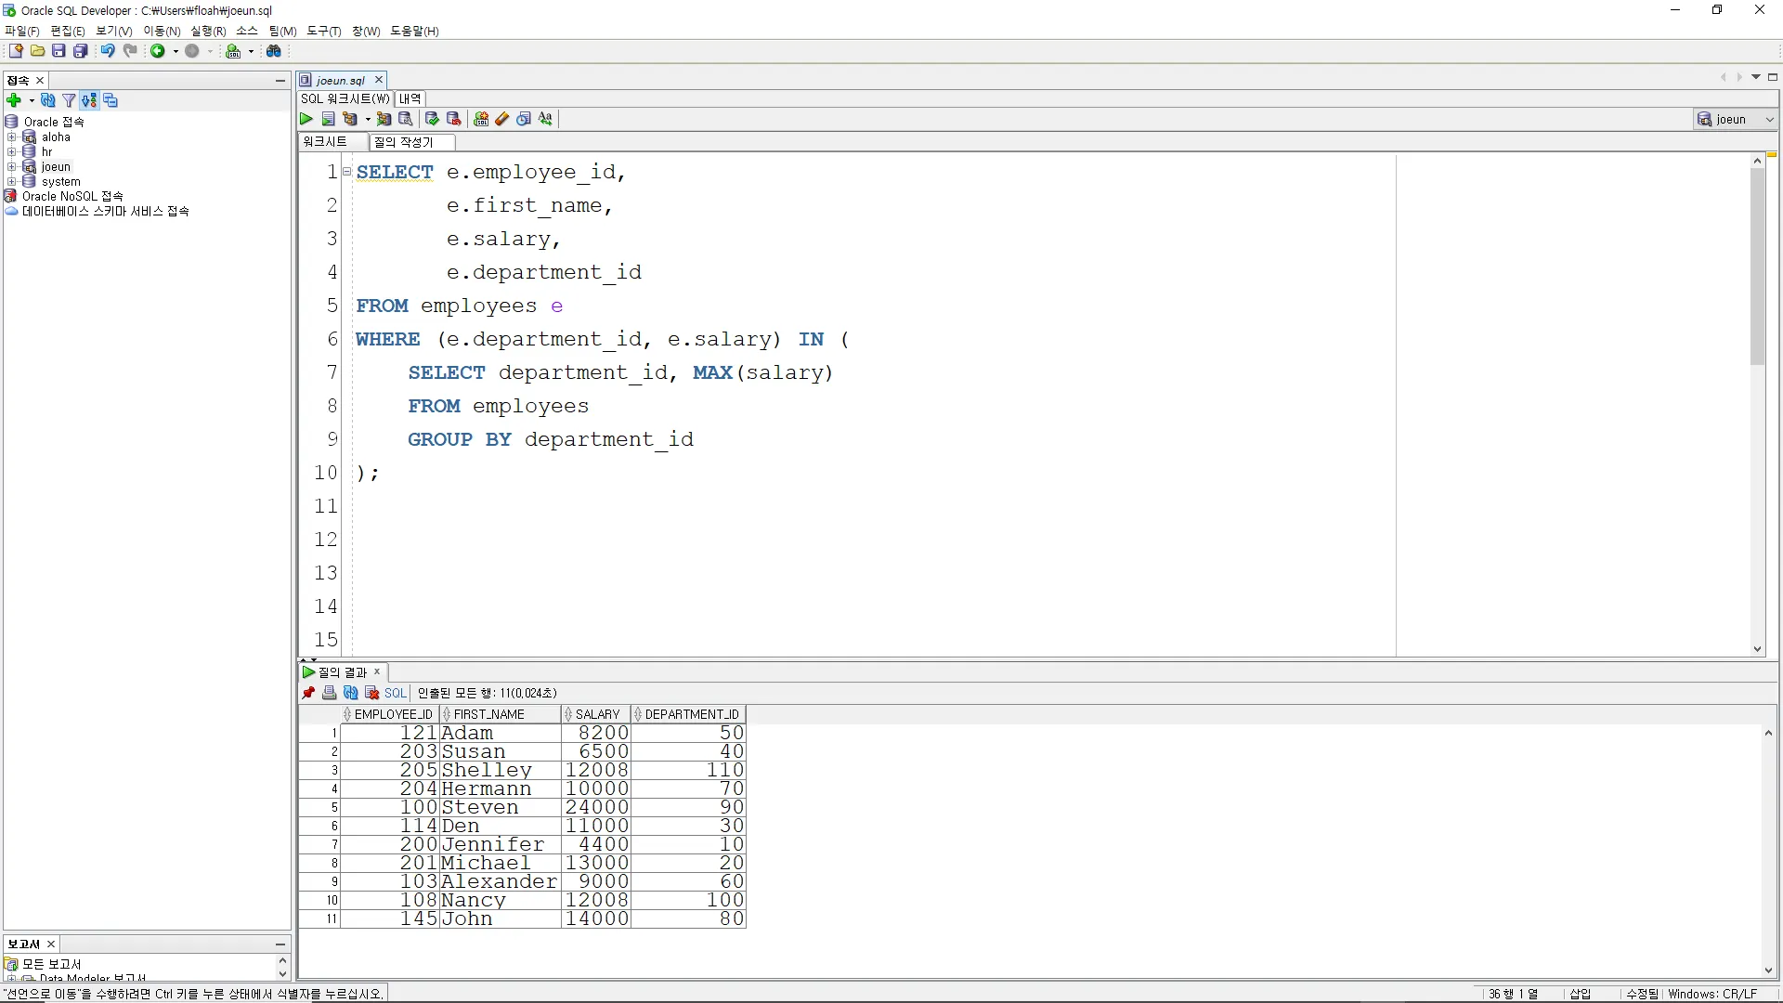Collapse the SELECT code block fold marker
Image resolution: width=1783 pixels, height=1003 pixels.
coord(347,172)
